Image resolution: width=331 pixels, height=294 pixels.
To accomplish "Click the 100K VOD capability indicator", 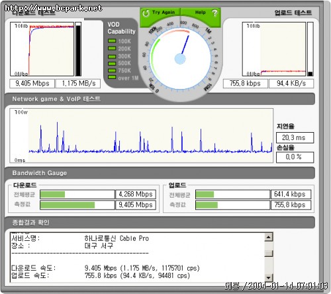I will pyautogui.click(x=112, y=41).
